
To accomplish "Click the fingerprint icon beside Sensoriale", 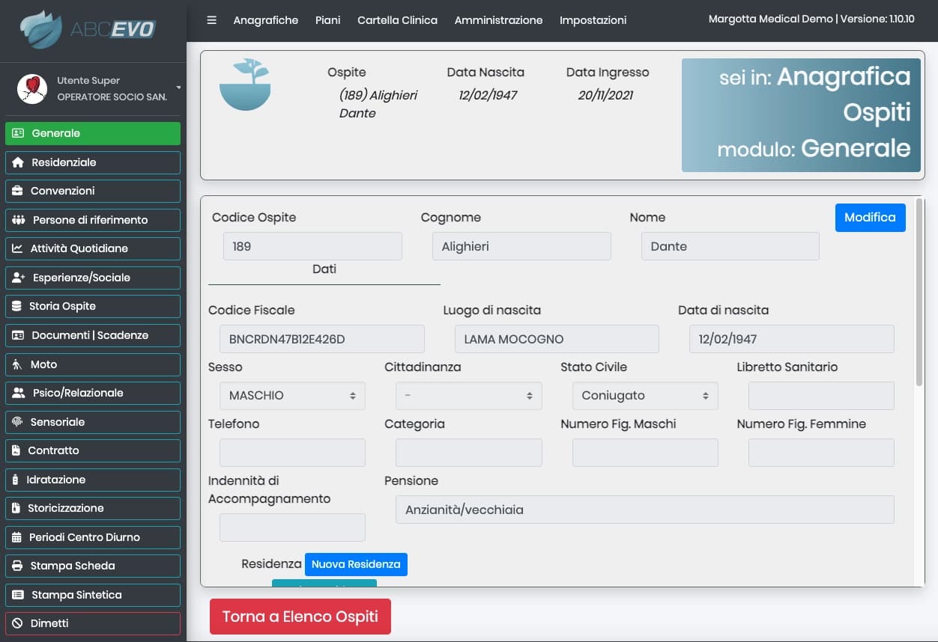I will 18,422.
